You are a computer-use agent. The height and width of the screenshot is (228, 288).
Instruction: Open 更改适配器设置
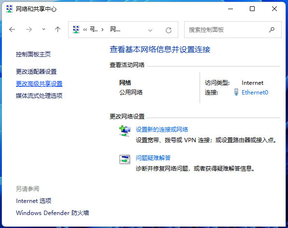[36, 71]
